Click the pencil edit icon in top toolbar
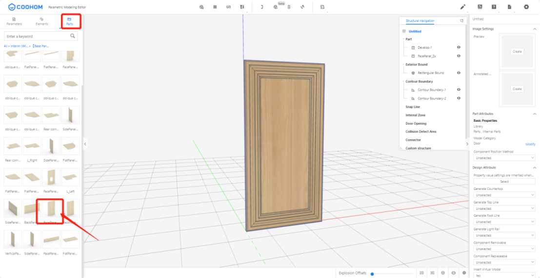Image resolution: width=540 pixels, height=278 pixels. pyautogui.click(x=463, y=7)
